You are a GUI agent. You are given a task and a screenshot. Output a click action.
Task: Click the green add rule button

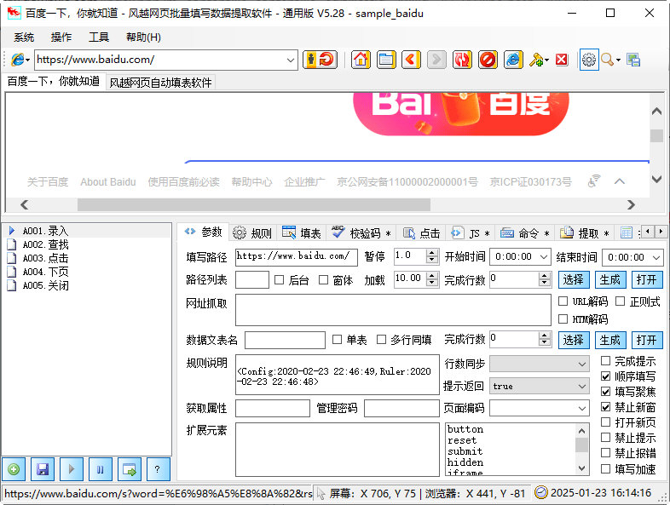[x=14, y=469]
